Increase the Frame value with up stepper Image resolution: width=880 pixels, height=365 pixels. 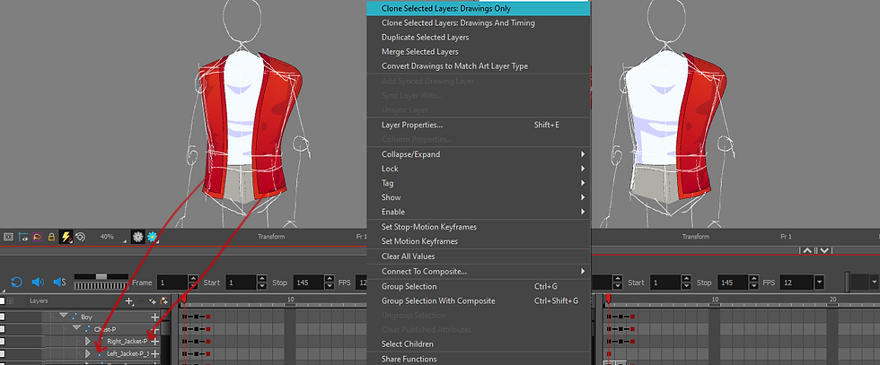point(193,279)
